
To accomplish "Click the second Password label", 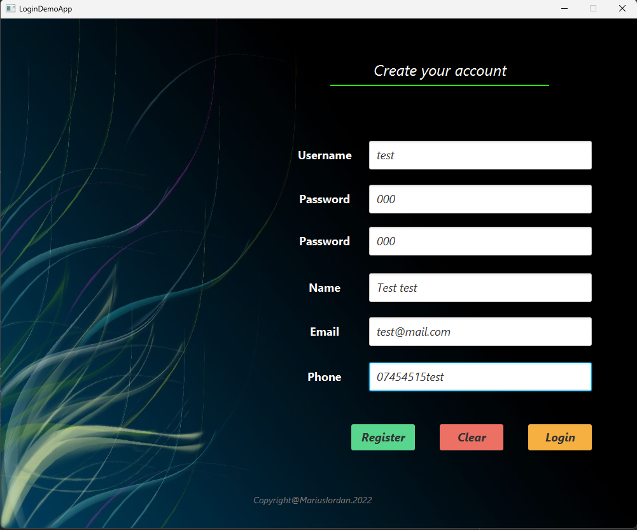I will (325, 241).
